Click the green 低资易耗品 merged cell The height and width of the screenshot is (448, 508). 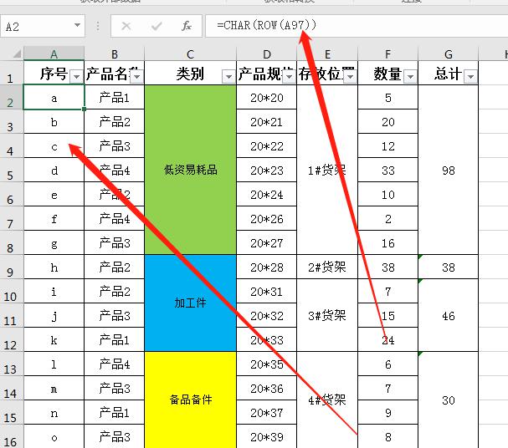pyautogui.click(x=191, y=170)
